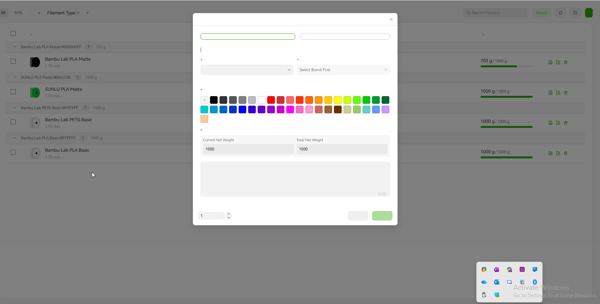Open the empty brand dropdown in the dialog
Viewport: 600px width, 304px height.
[247, 70]
